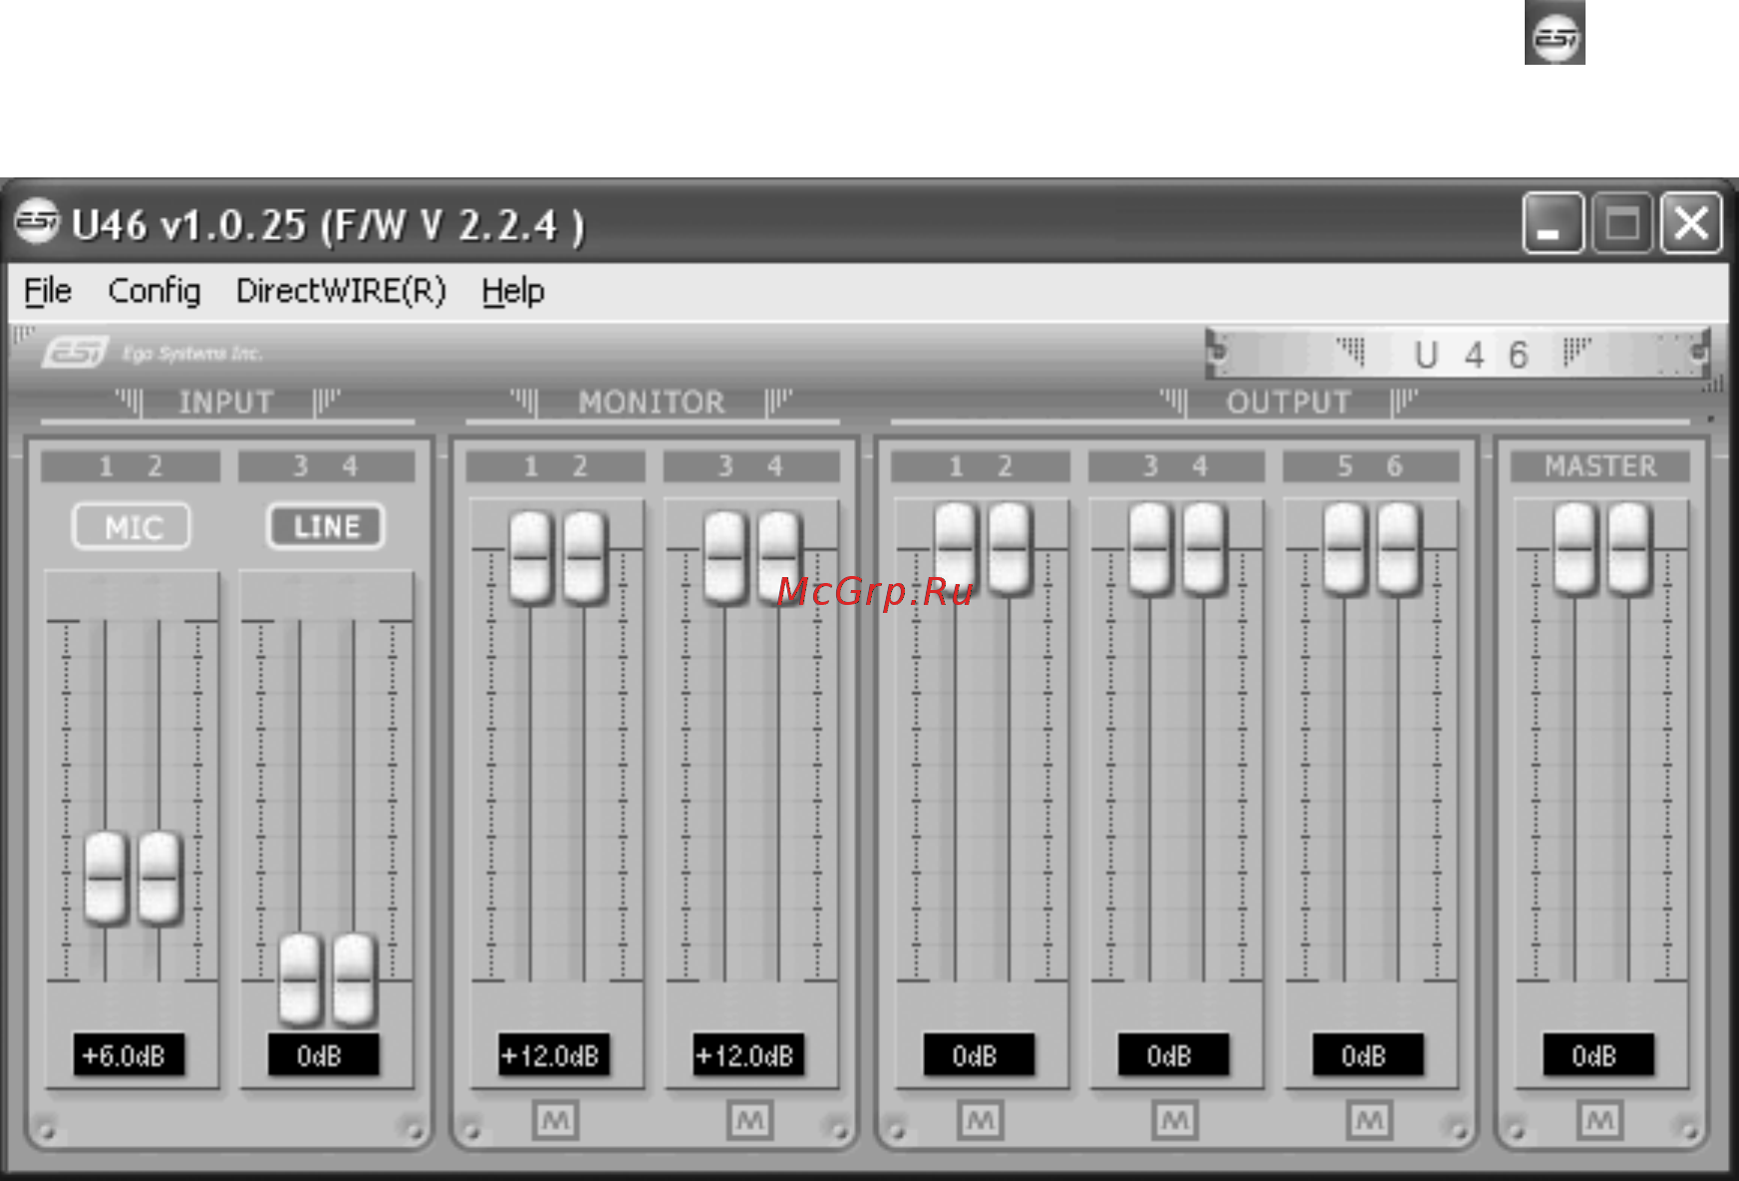The width and height of the screenshot is (1739, 1181).
Task: Click the 0dB readout under output 5 6
Action: [1367, 1054]
